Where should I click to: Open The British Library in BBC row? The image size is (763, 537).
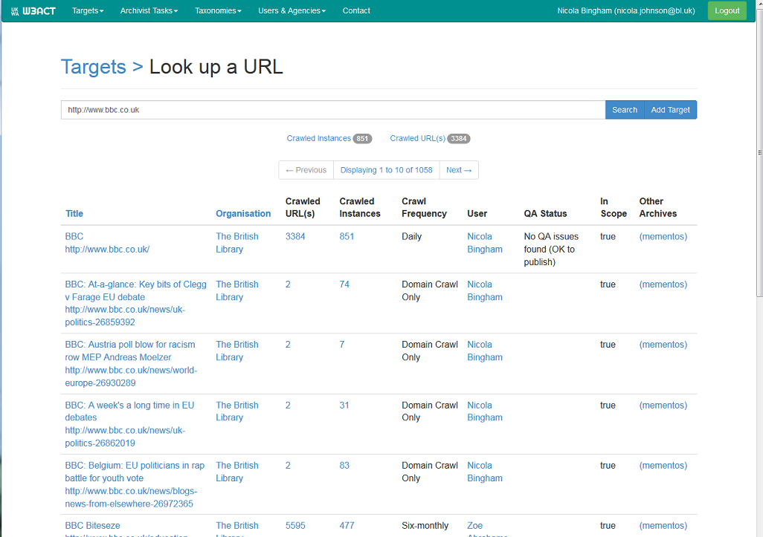(237, 243)
